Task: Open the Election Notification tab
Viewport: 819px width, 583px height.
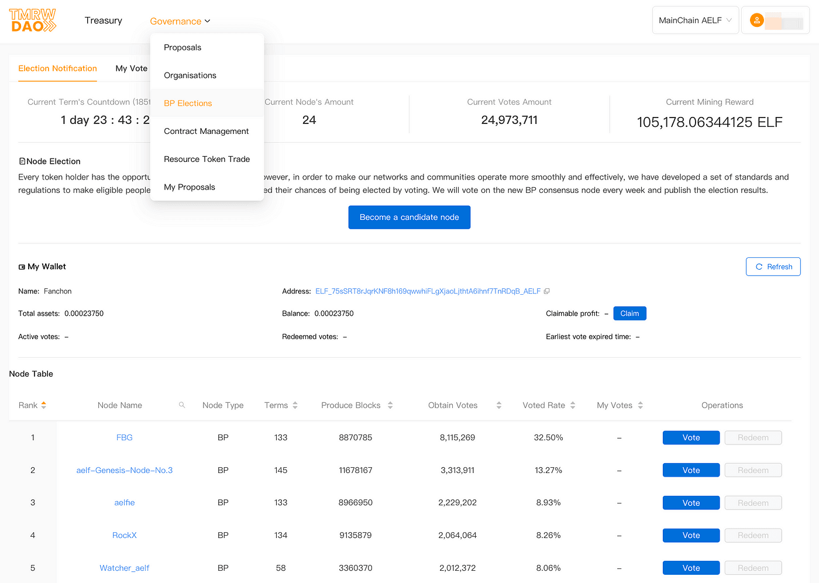Action: (57, 68)
